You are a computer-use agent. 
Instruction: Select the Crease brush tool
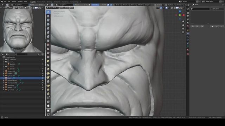pos(48,41)
